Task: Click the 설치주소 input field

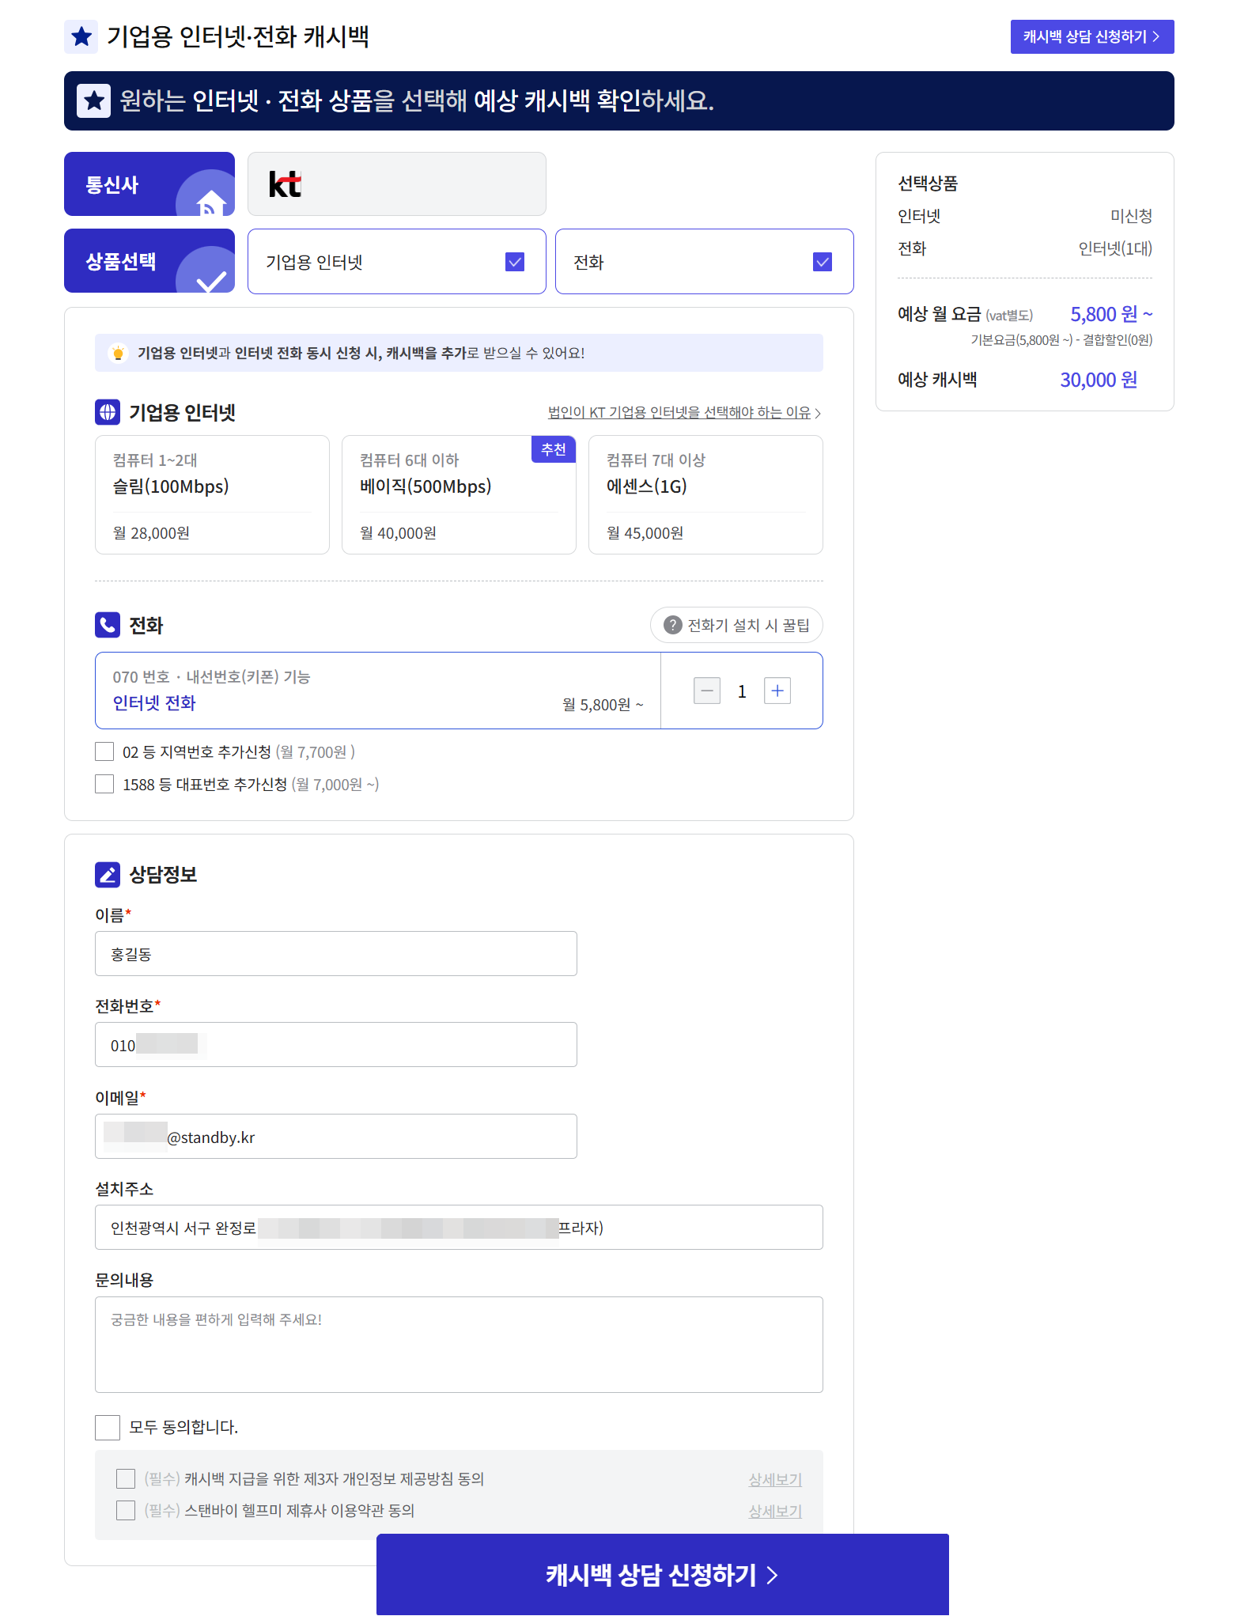Action: (x=459, y=1227)
